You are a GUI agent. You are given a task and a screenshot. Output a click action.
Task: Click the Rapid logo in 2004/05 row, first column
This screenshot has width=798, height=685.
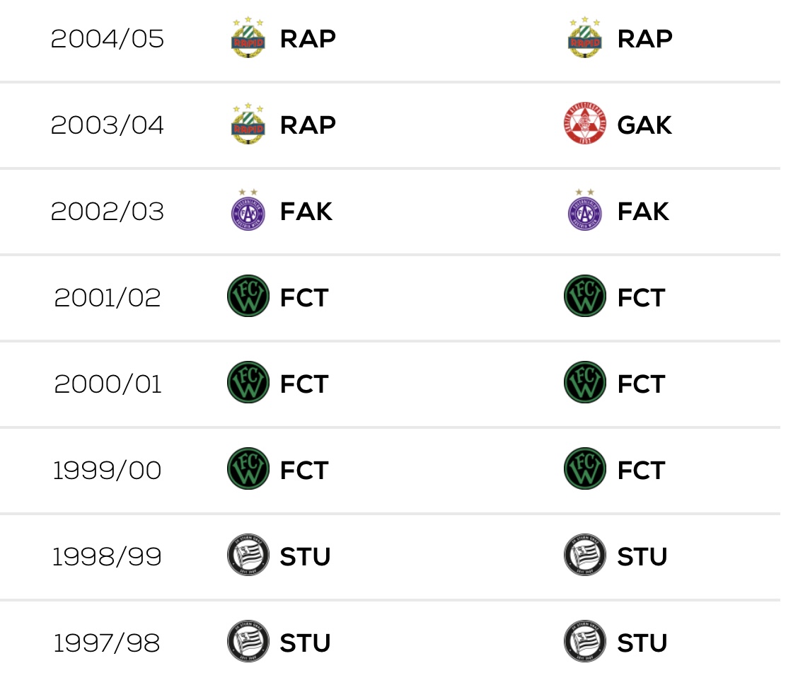click(x=248, y=38)
